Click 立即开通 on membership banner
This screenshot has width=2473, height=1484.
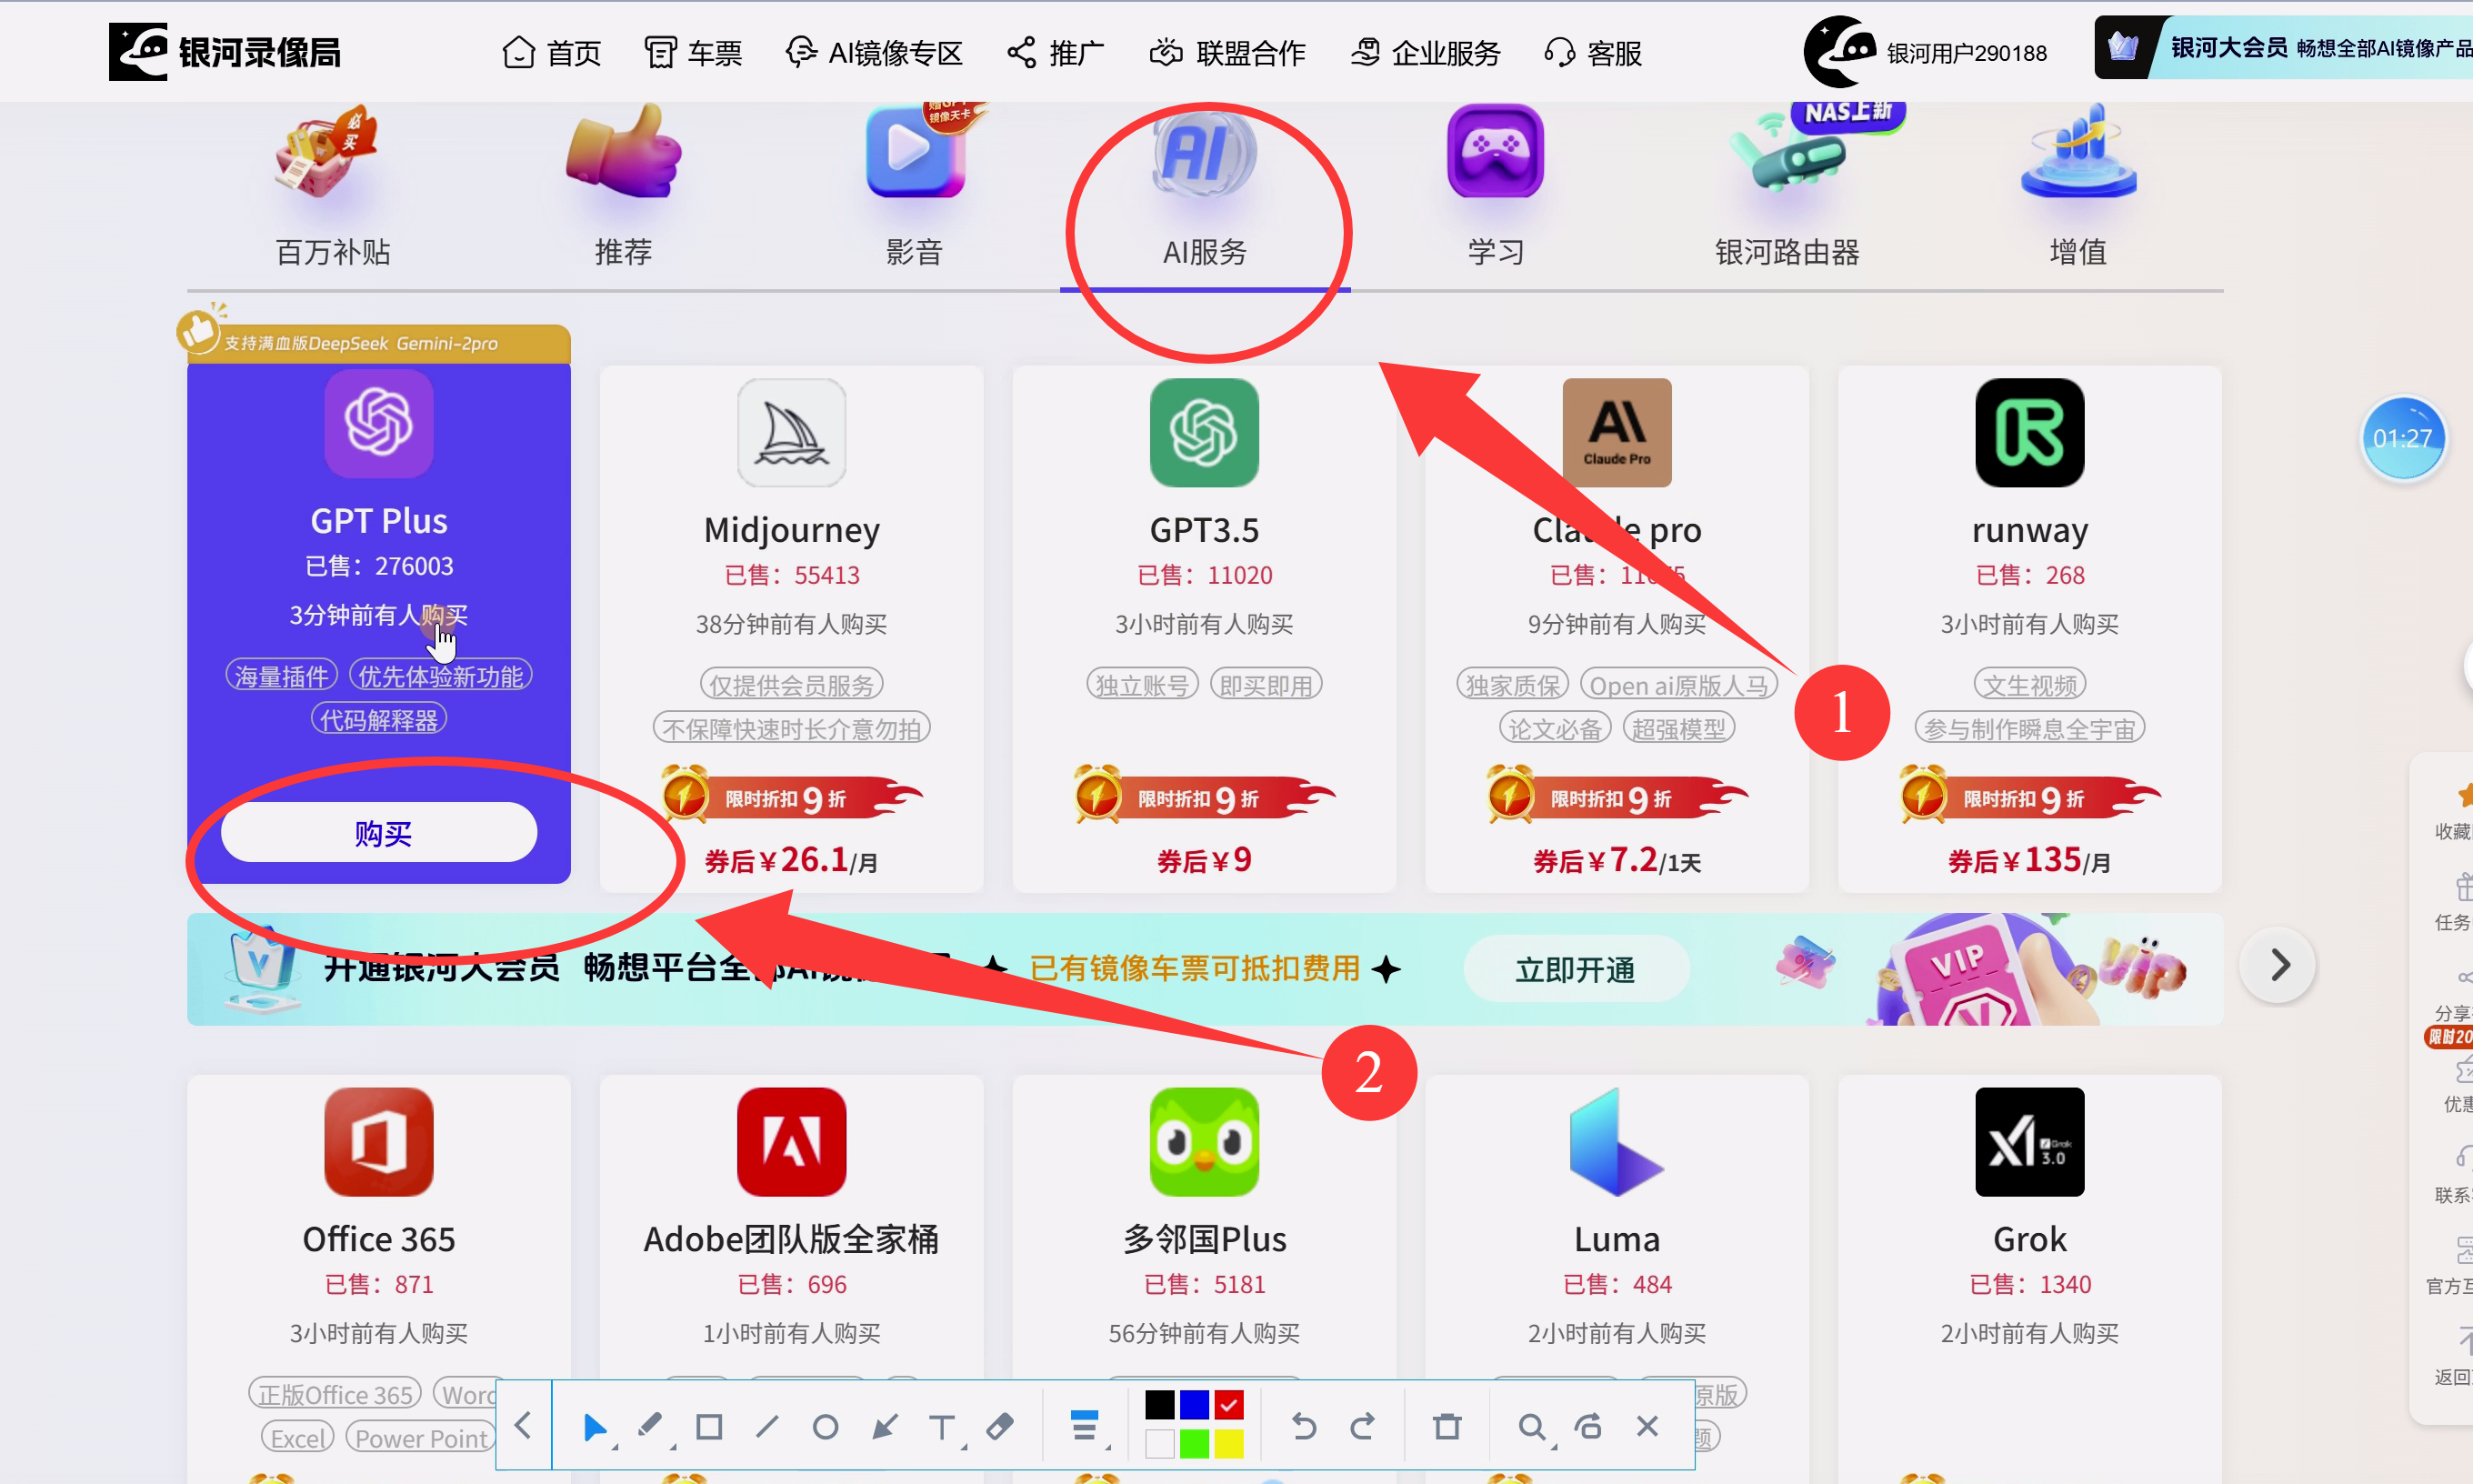click(1576, 968)
